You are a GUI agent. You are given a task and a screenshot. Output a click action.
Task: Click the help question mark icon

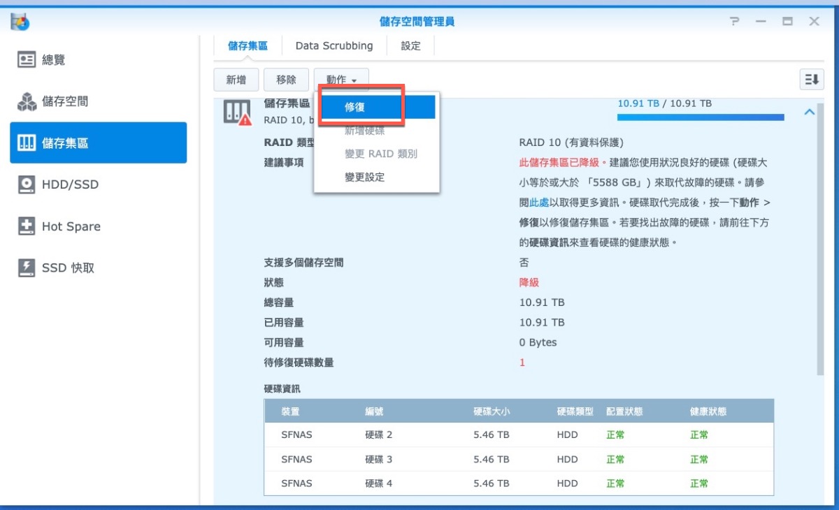[734, 22]
